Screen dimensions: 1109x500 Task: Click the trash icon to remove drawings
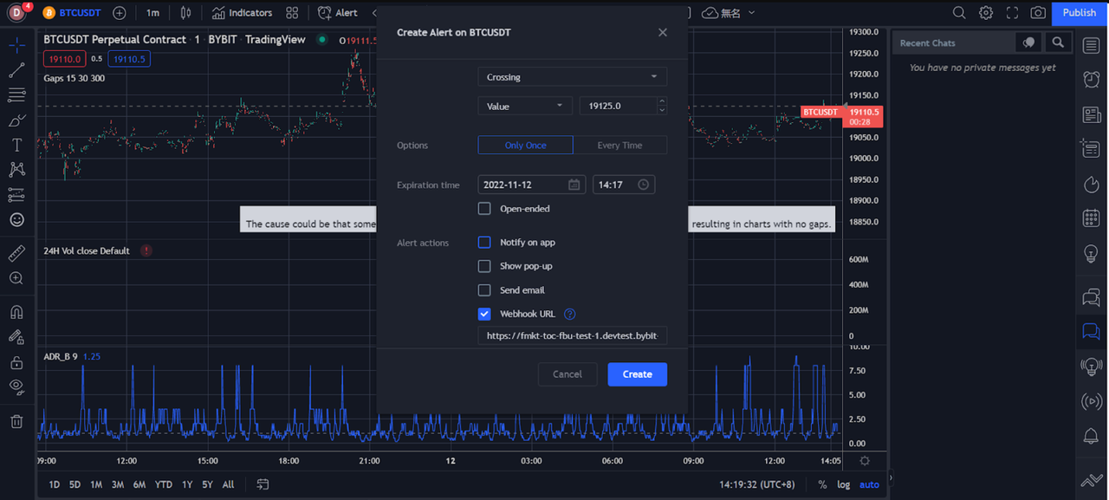[x=16, y=421]
